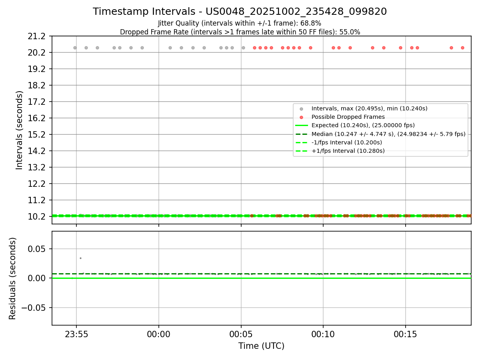Click the 'Intervals (seconds)' y-axis label
The width and height of the screenshot is (480, 360).
20,130
